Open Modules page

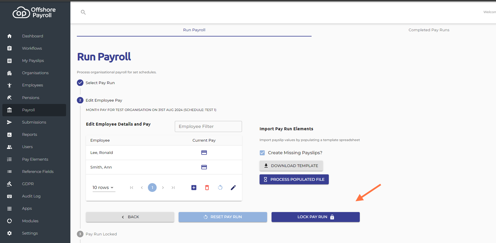coord(34,221)
